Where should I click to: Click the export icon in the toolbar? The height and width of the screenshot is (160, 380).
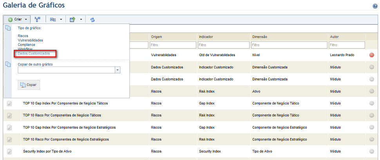click(72, 20)
